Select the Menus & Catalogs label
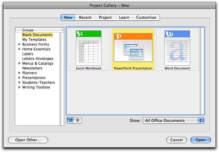Image resolution: width=219 pixels, height=152 pixels. (38, 63)
